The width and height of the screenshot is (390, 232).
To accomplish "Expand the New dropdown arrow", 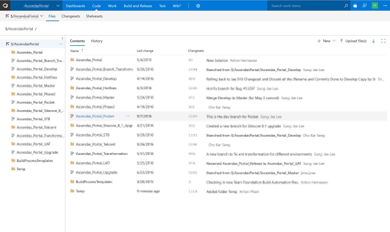I will 334,41.
